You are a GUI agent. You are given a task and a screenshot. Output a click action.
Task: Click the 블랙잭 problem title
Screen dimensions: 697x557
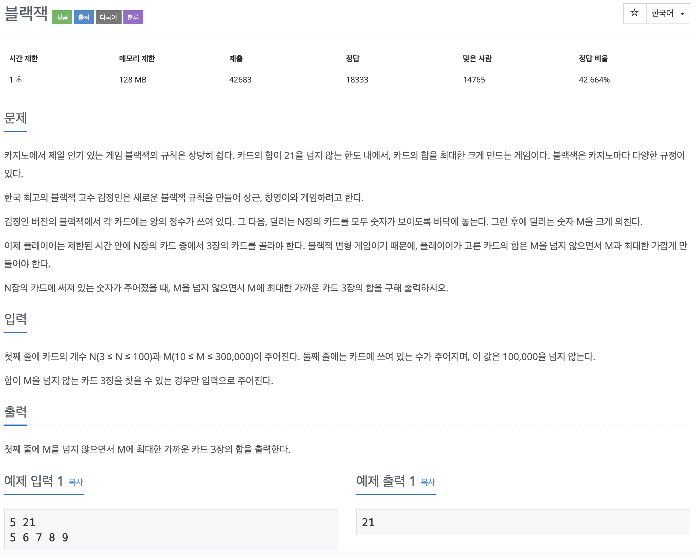point(26,14)
